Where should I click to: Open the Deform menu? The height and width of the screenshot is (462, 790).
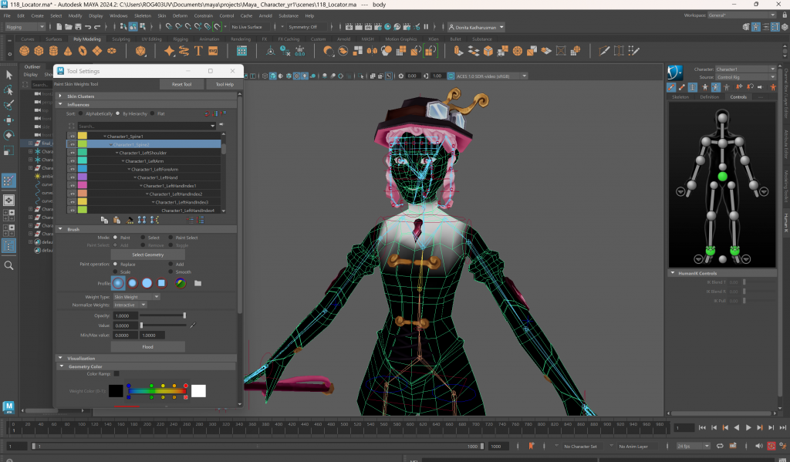click(180, 15)
